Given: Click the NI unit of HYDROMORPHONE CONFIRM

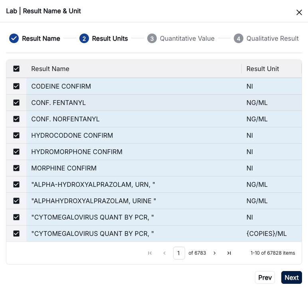Looking at the screenshot, I should (250, 152).
